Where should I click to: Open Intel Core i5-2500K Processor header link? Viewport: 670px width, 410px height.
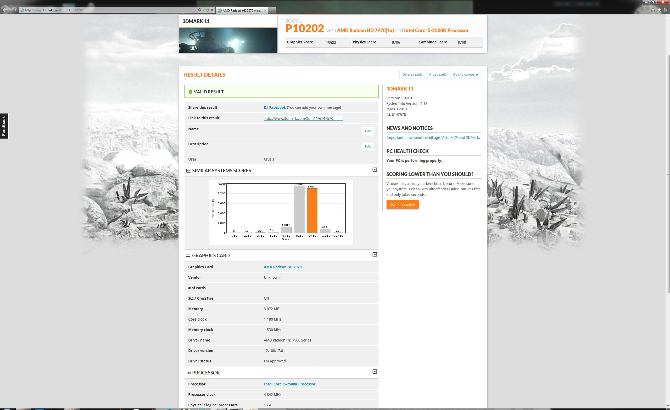(x=436, y=30)
